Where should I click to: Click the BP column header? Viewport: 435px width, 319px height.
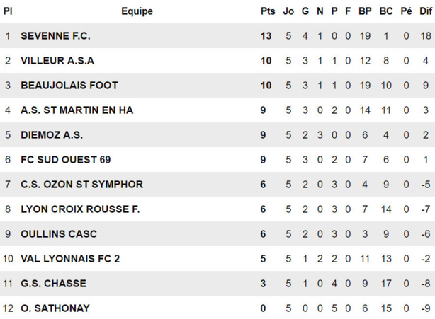pyautogui.click(x=365, y=11)
